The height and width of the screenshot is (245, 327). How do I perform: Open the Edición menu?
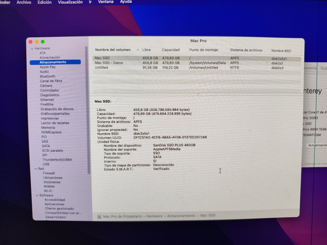click(x=44, y=2)
